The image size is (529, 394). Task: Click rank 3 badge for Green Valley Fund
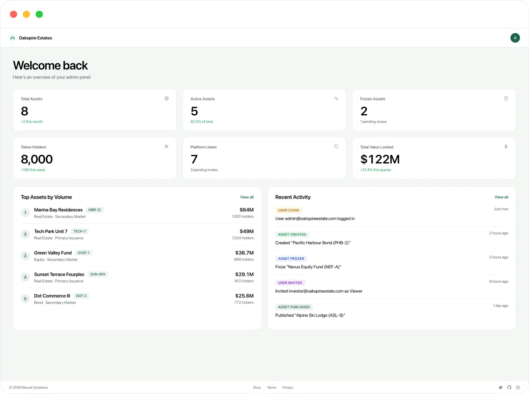click(25, 256)
